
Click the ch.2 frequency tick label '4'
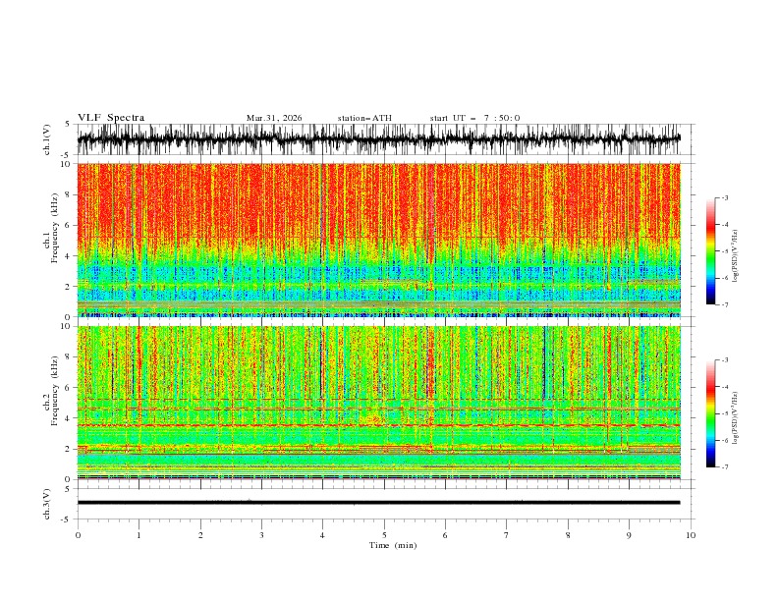point(69,418)
